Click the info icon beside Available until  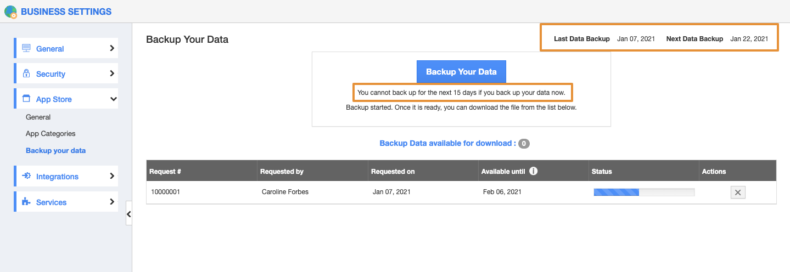[533, 171]
